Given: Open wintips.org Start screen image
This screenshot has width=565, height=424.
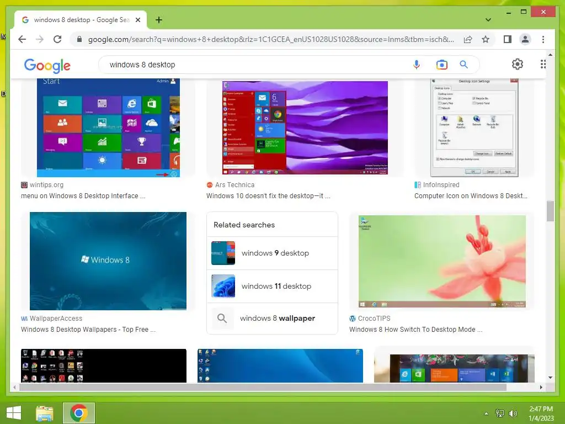Looking at the screenshot, I should [x=108, y=128].
